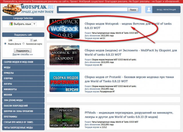Open the МОДЫ menu section
183x132 pixels.
[x=23, y=67]
